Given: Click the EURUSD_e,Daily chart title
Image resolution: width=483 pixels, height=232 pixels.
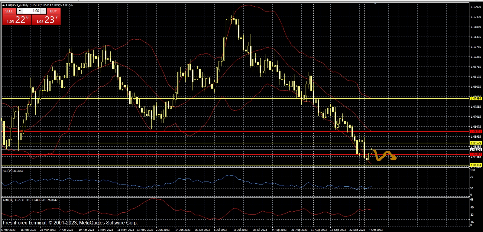Looking at the screenshot, I should pos(17,5).
